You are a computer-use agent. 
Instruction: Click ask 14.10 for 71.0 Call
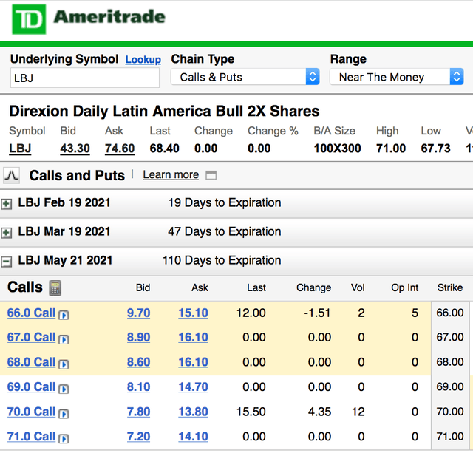(193, 437)
